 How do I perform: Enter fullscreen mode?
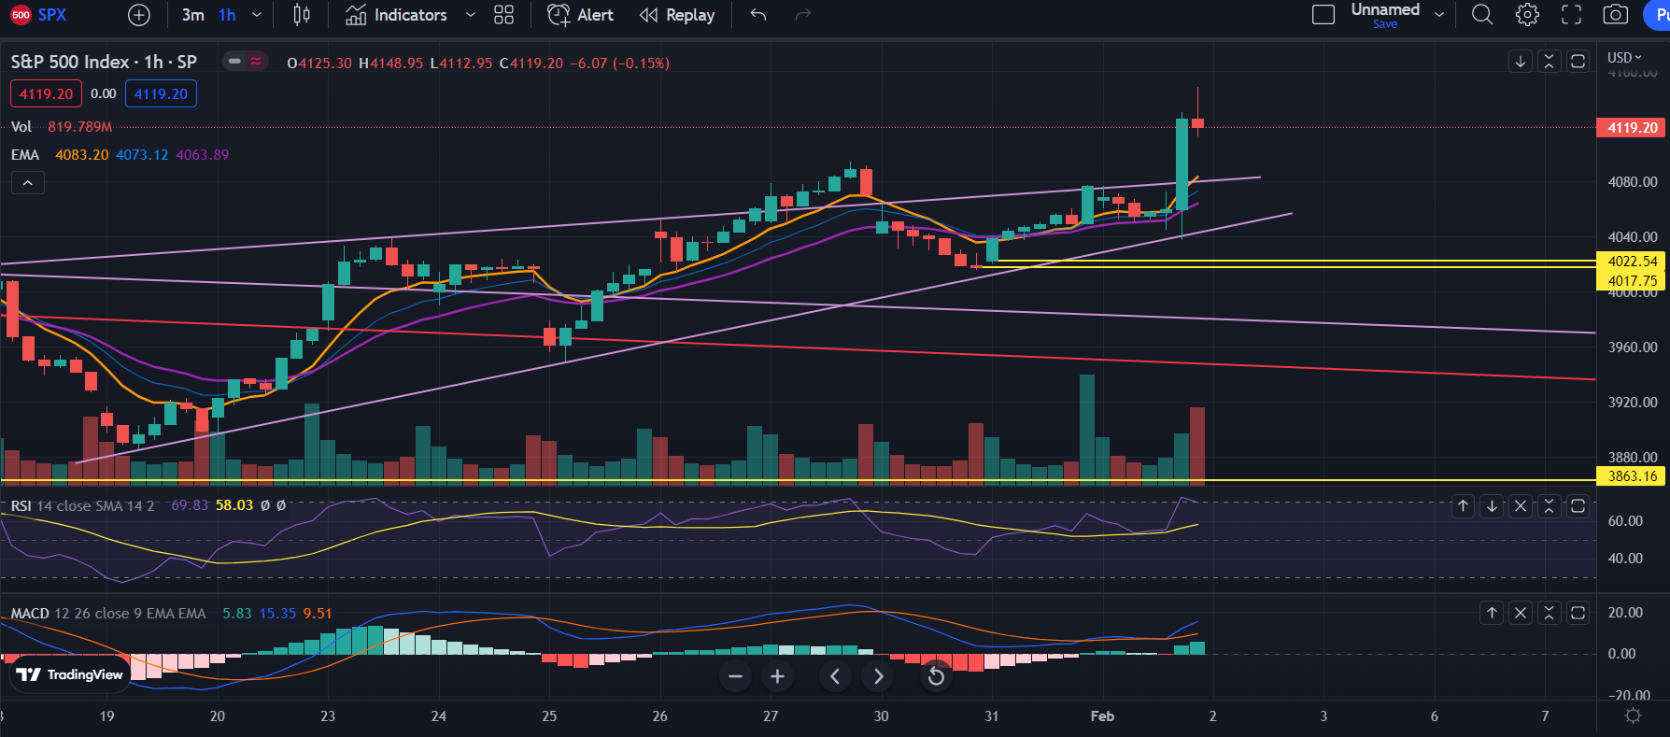pyautogui.click(x=1572, y=15)
